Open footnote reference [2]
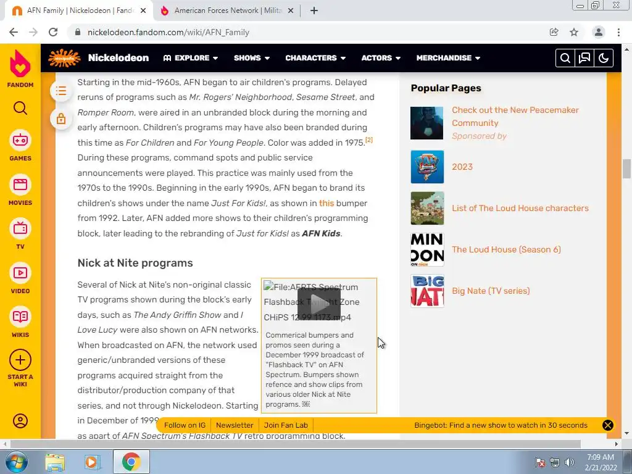 (x=369, y=140)
